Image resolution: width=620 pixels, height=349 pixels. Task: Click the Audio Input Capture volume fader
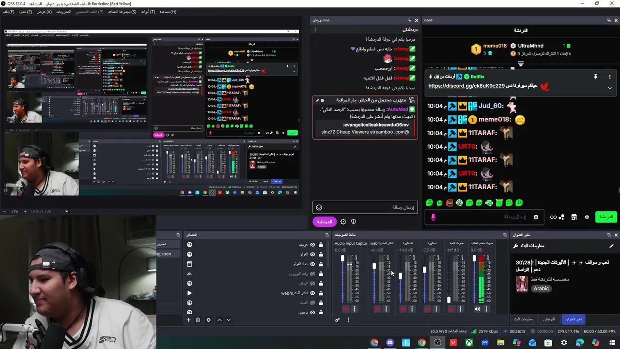(342, 258)
